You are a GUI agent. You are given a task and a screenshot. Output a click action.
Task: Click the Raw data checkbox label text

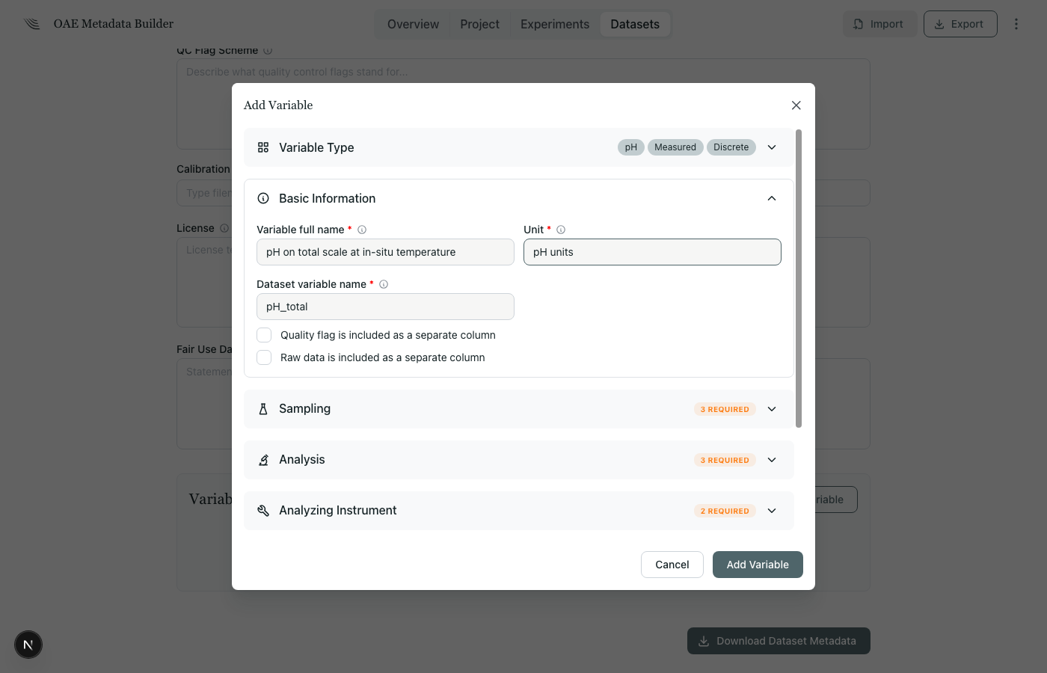point(383,357)
